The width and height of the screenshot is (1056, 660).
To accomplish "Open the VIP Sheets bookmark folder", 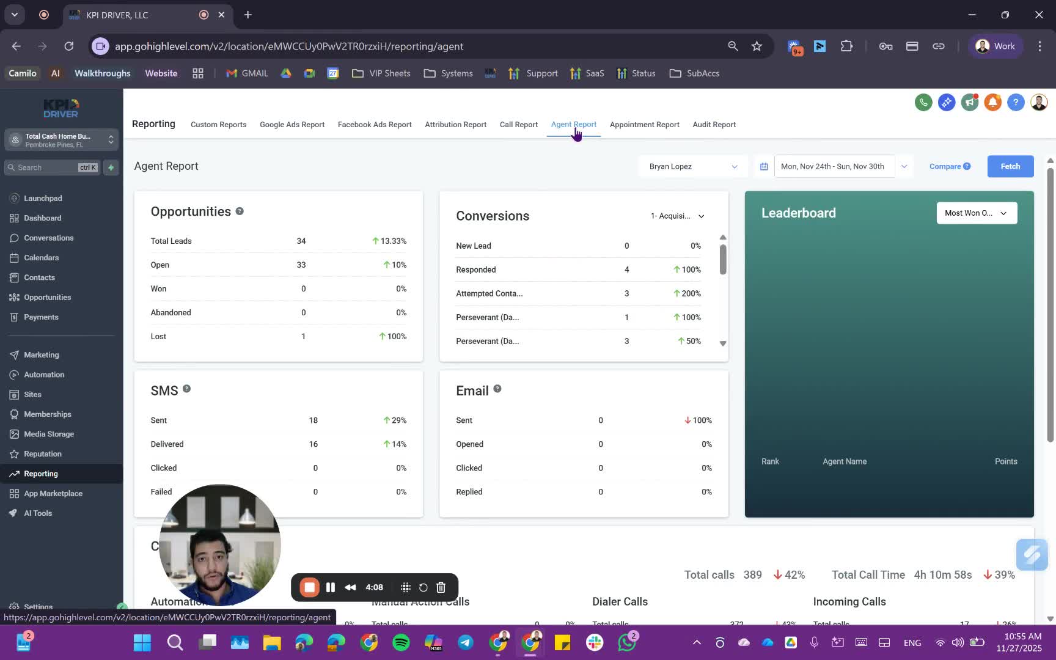I will click(x=381, y=73).
